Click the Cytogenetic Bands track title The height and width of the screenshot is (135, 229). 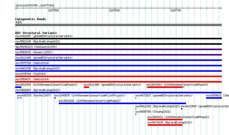point(31,19)
